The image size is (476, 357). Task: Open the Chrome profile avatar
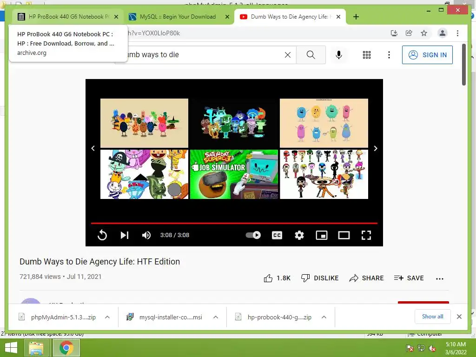tap(443, 33)
